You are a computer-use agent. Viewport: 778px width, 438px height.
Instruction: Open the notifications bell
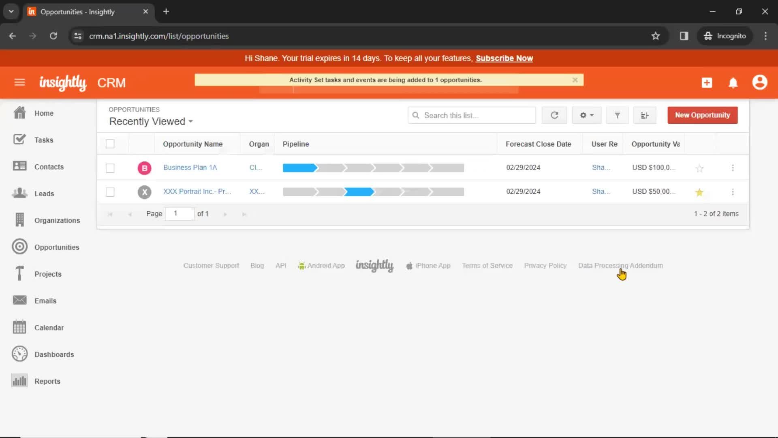pos(733,83)
